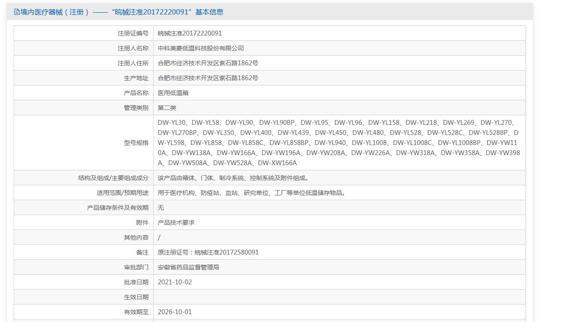The image size is (574, 322).
Task: Select the 生产地址 label
Action: pyautogui.click(x=136, y=78)
